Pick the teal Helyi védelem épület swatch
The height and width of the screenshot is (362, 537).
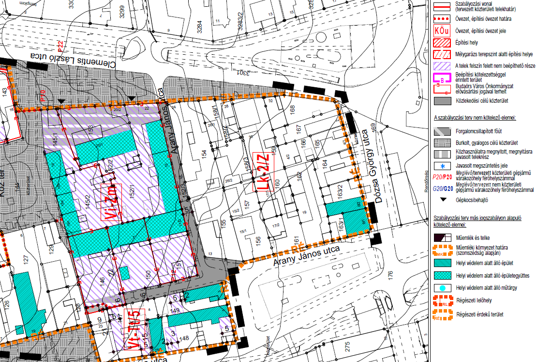click(442, 263)
